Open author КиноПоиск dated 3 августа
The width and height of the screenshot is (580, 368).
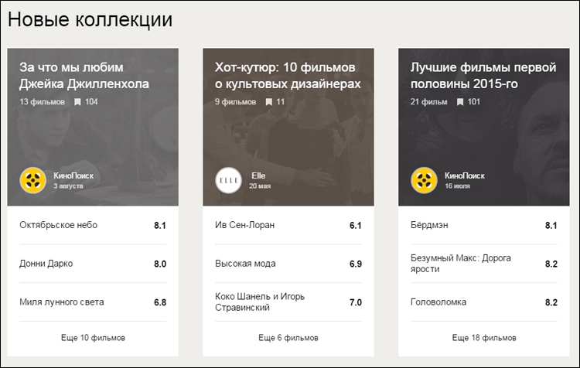pyautogui.click(x=73, y=175)
